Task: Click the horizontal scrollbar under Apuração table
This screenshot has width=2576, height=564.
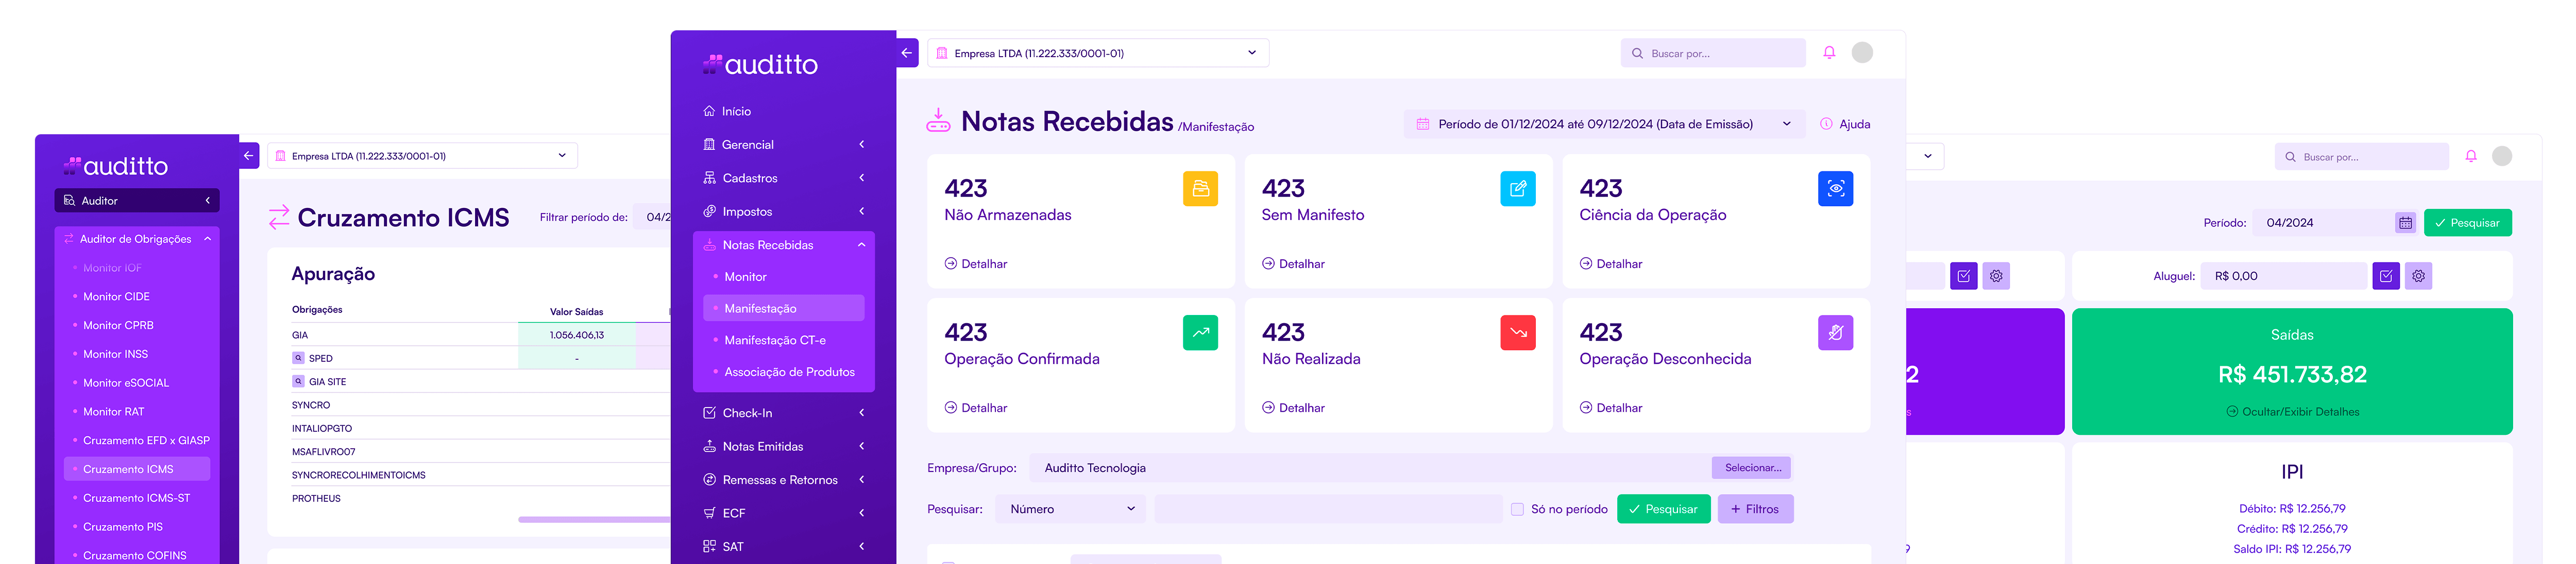Action: 593,519
